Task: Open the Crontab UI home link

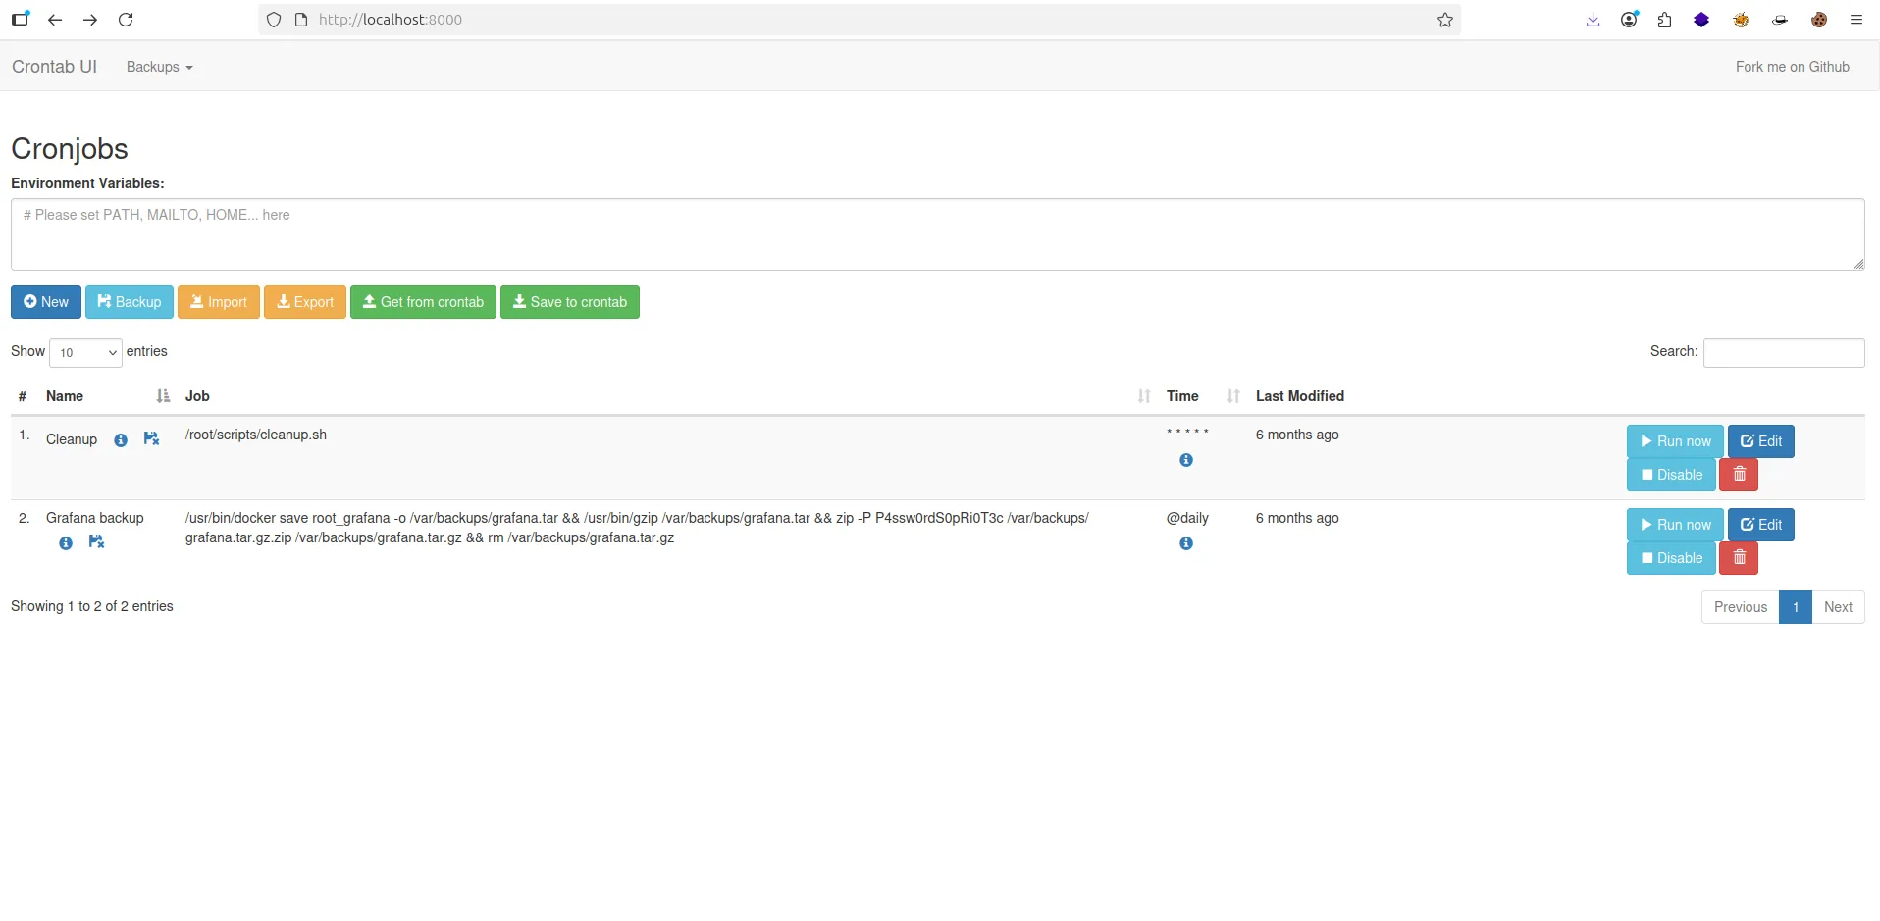Action: (x=54, y=67)
